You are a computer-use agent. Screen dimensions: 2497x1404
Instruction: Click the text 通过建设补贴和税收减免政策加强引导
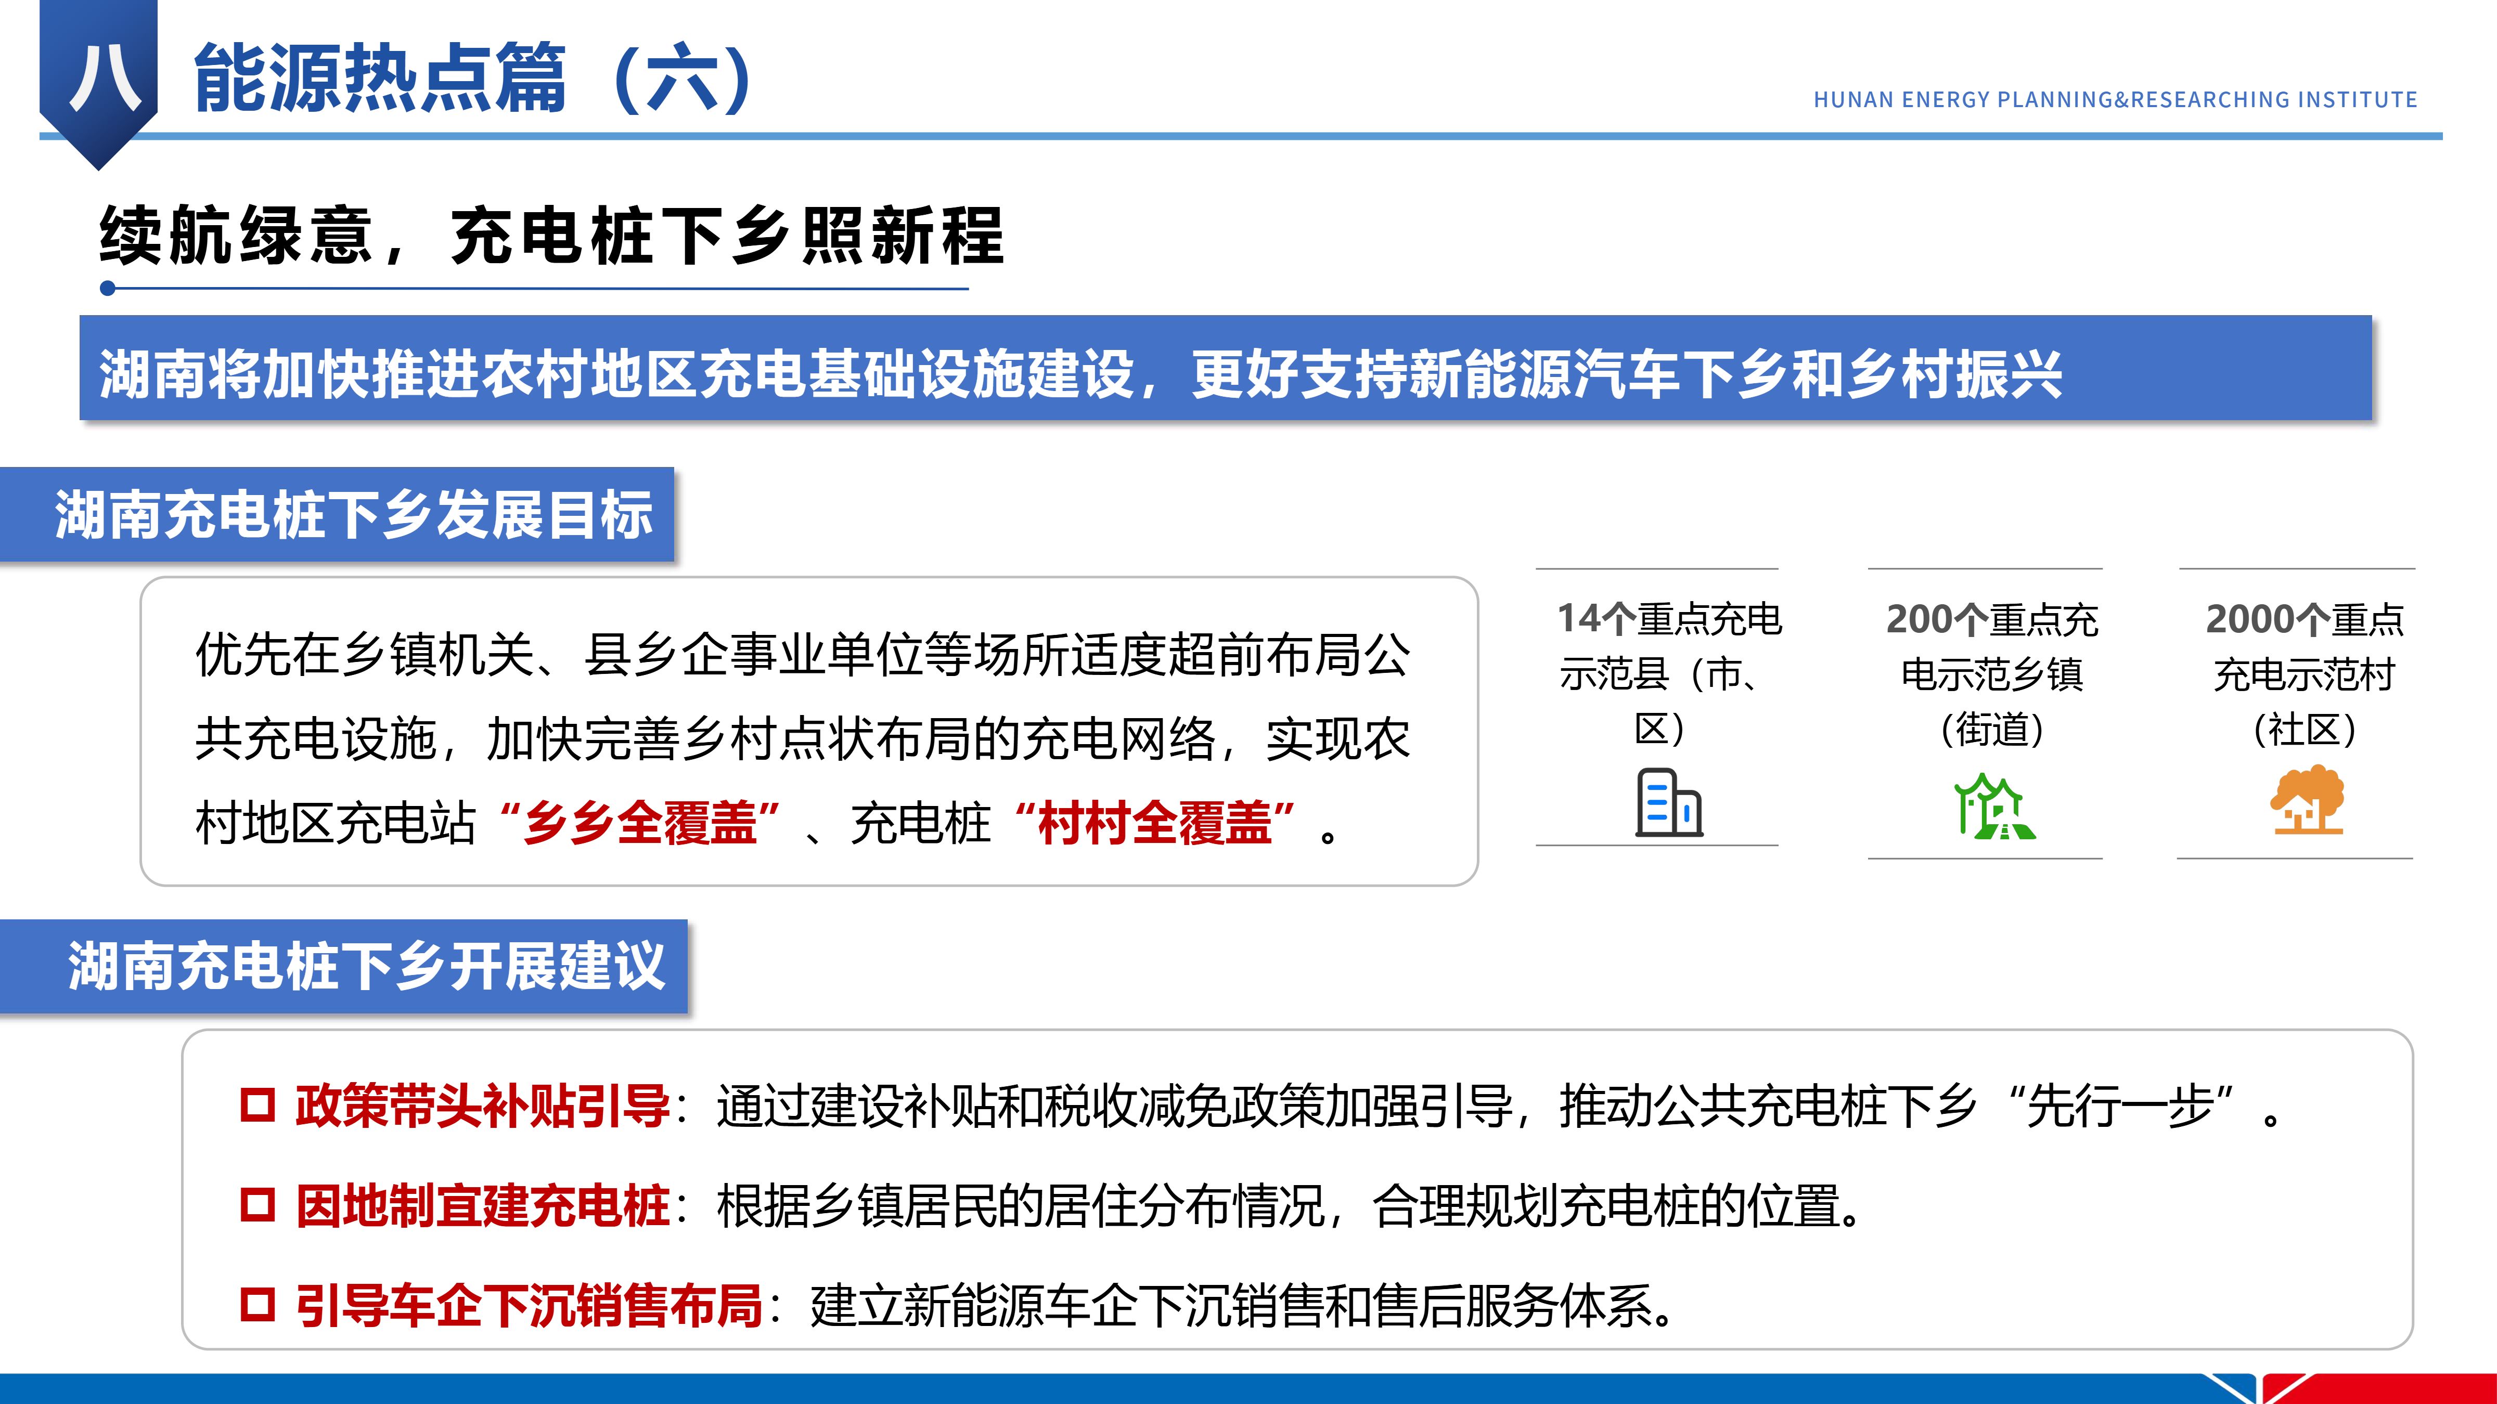pos(1114,1106)
